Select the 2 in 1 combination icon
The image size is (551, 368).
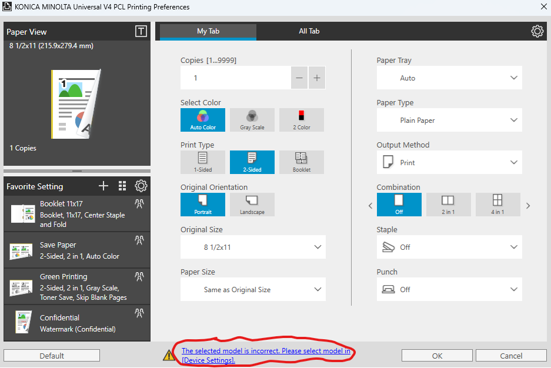(x=448, y=205)
